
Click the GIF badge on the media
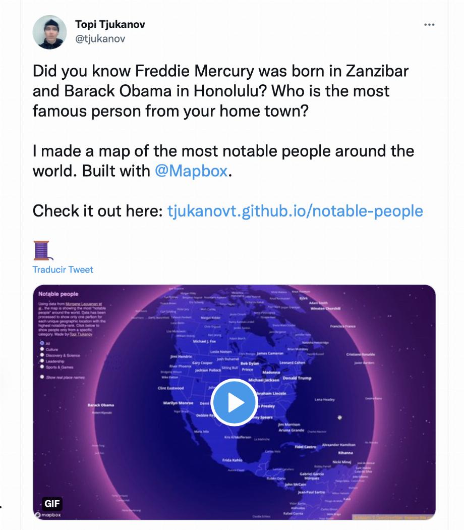point(52,504)
